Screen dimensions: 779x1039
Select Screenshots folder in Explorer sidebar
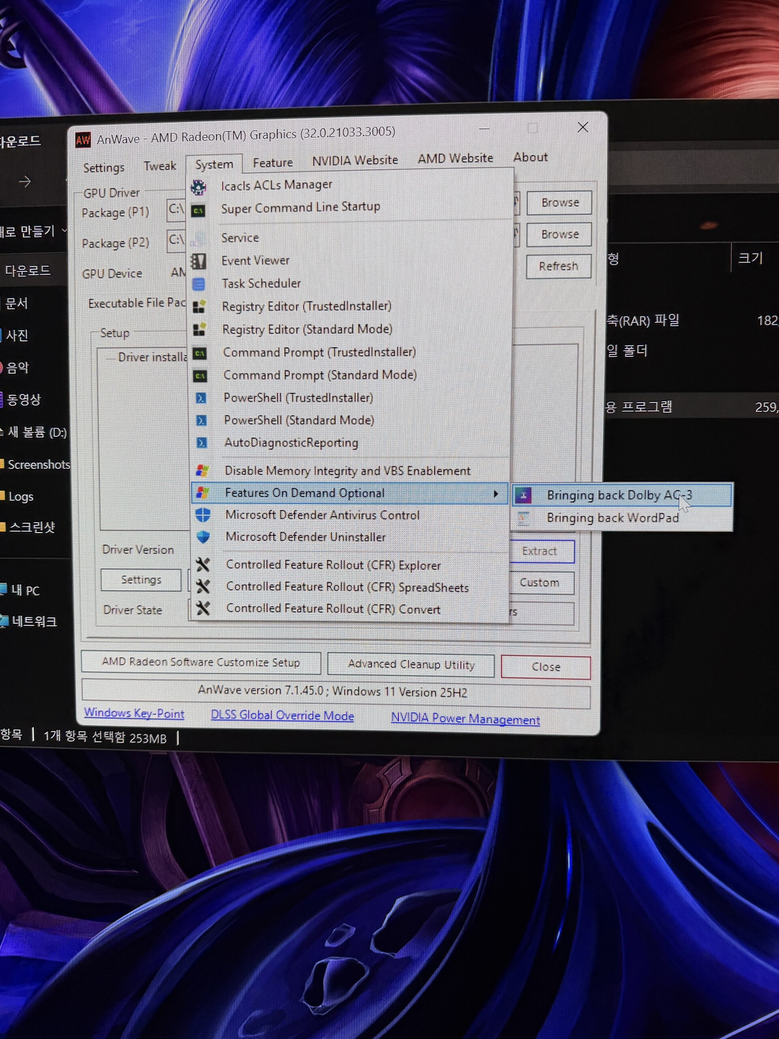39,465
